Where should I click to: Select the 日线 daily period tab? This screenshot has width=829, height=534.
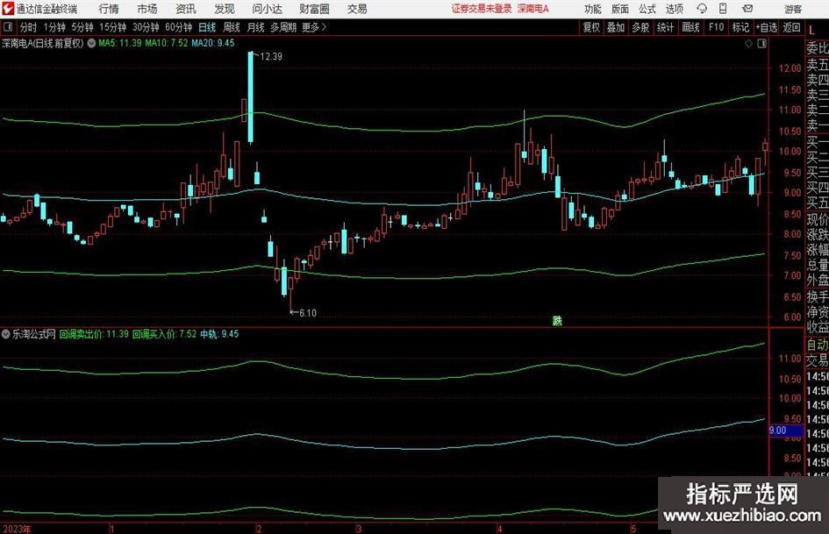[x=207, y=27]
